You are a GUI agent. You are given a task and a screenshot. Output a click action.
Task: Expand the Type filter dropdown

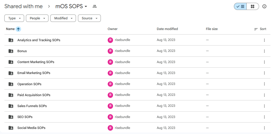tap(14, 18)
